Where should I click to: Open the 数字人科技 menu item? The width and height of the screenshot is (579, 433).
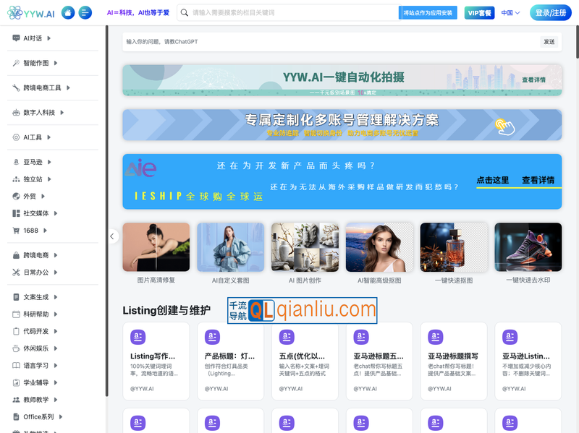[x=39, y=113]
